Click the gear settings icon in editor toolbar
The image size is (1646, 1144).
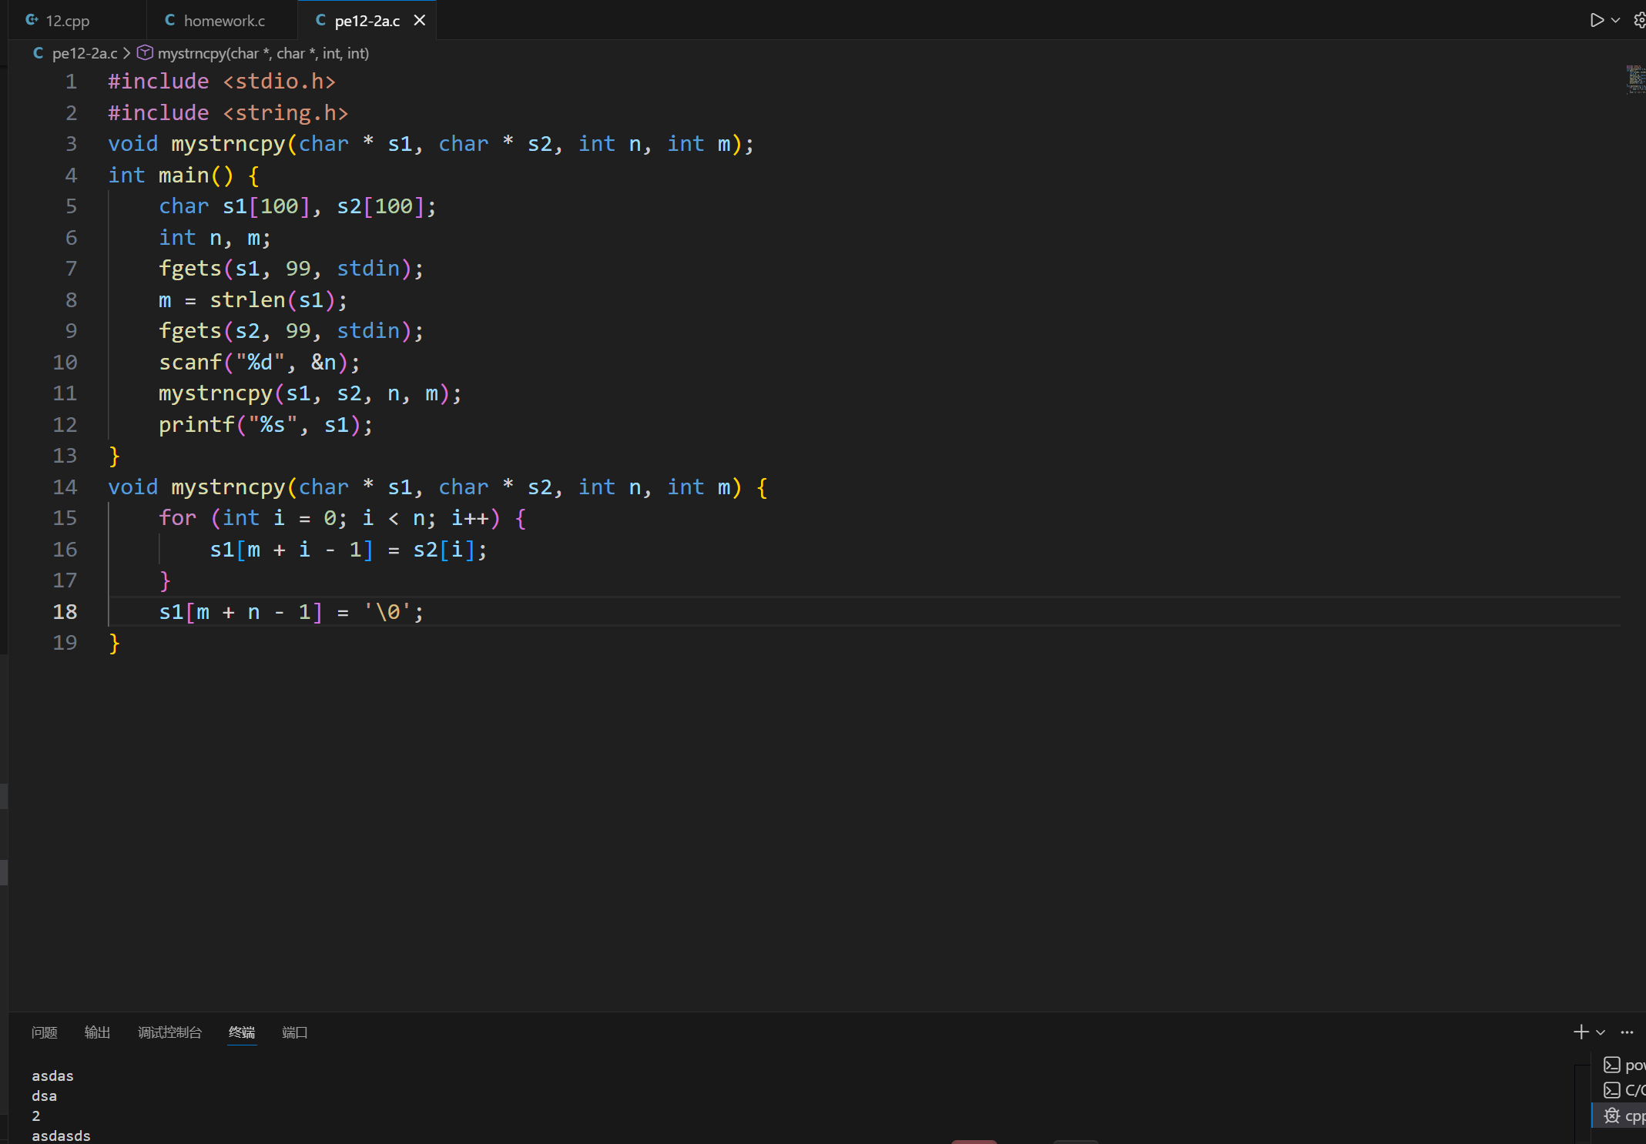click(1639, 20)
